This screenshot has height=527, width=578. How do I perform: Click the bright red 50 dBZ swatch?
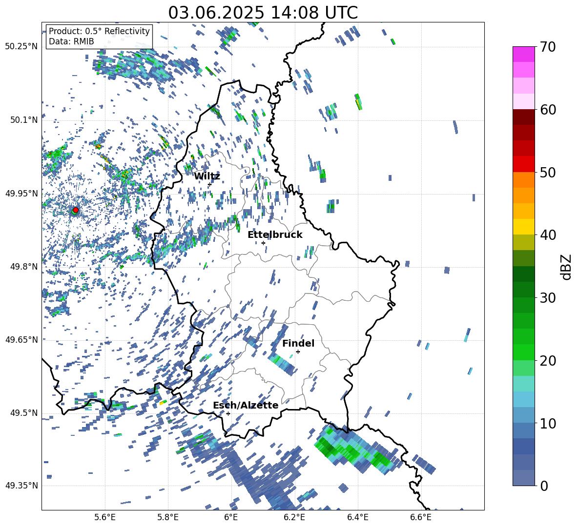(524, 164)
